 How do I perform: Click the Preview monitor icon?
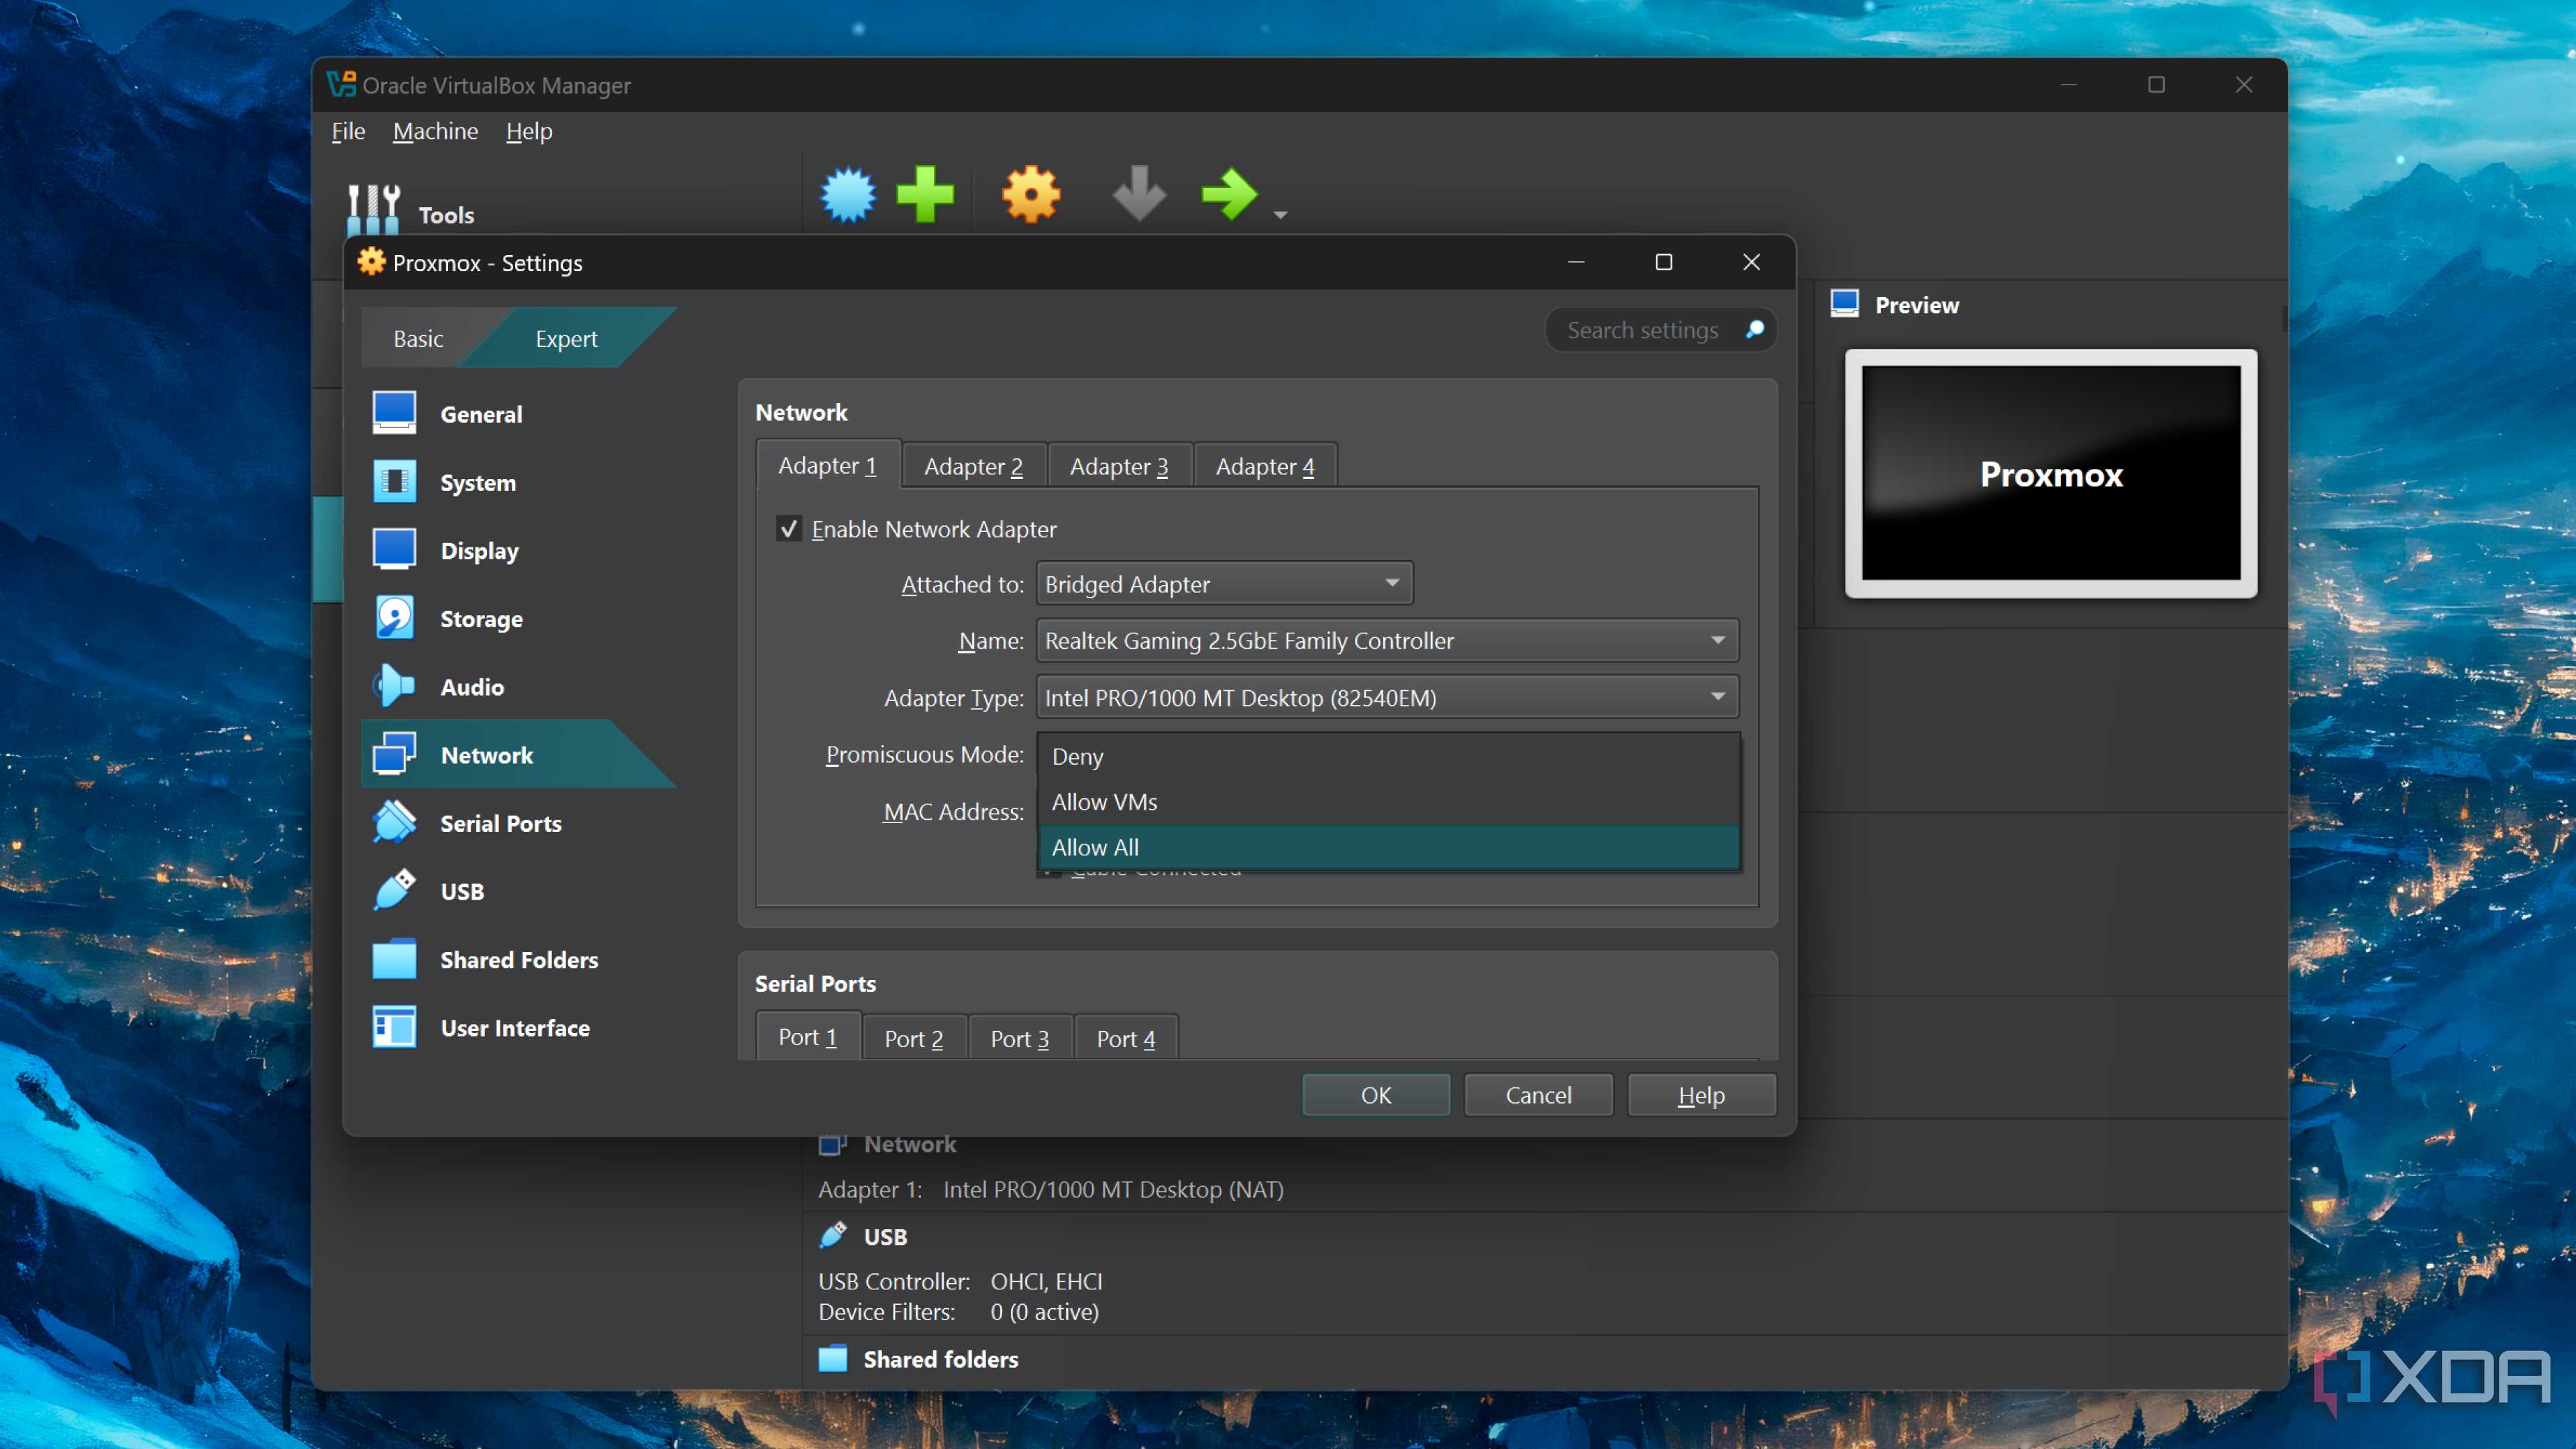coord(1845,303)
